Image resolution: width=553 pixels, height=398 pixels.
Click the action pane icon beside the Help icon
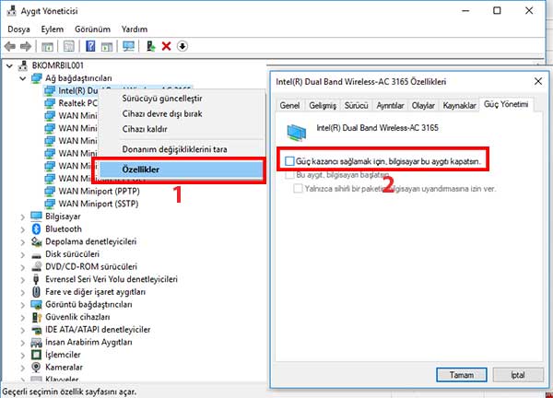[x=107, y=46]
